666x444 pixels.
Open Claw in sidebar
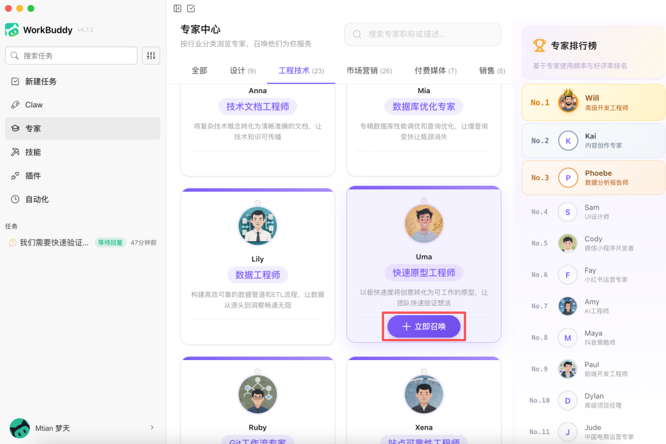[83, 104]
